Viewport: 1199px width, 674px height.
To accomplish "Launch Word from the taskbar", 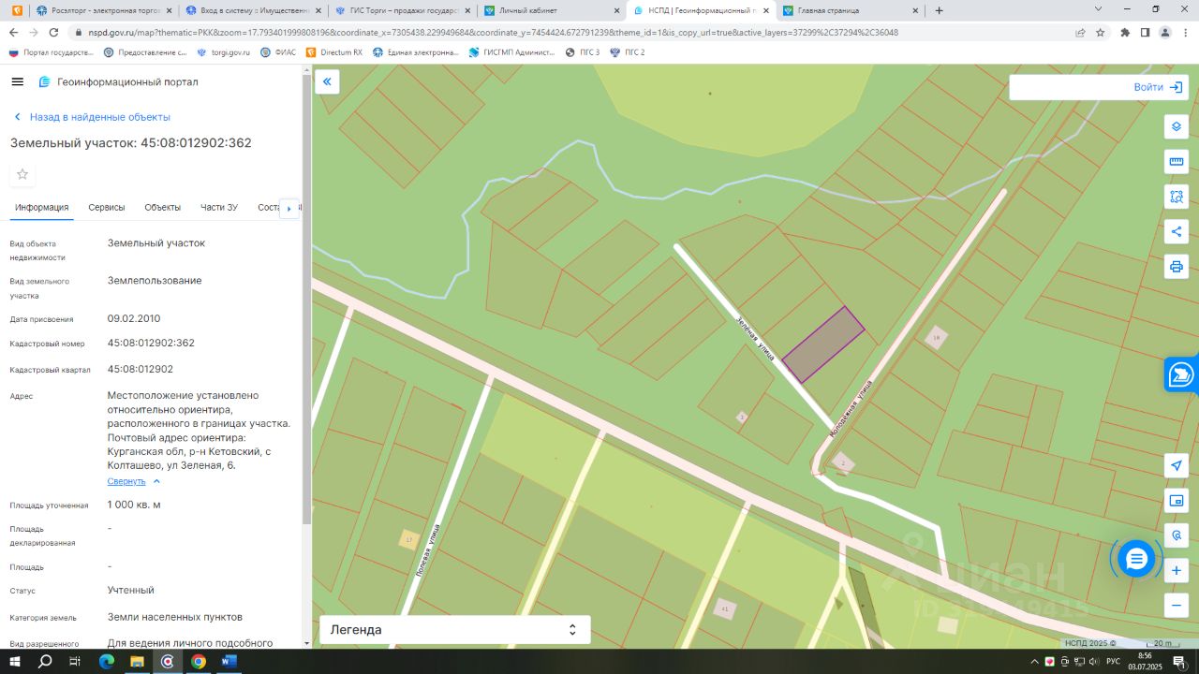I will pyautogui.click(x=229, y=661).
